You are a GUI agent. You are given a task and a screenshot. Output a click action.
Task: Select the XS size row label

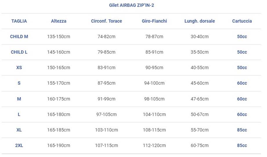19,68
